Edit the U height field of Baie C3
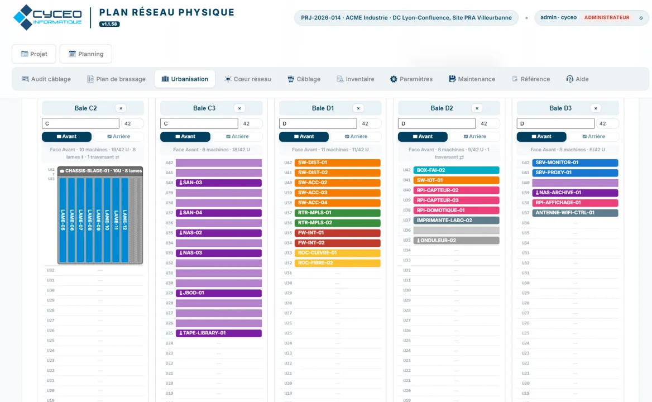Image resolution: width=652 pixels, height=402 pixels. [x=251, y=123]
